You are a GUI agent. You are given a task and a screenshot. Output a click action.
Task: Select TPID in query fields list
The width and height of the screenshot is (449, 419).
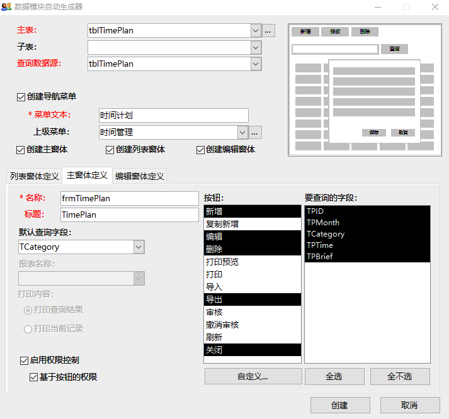point(367,211)
